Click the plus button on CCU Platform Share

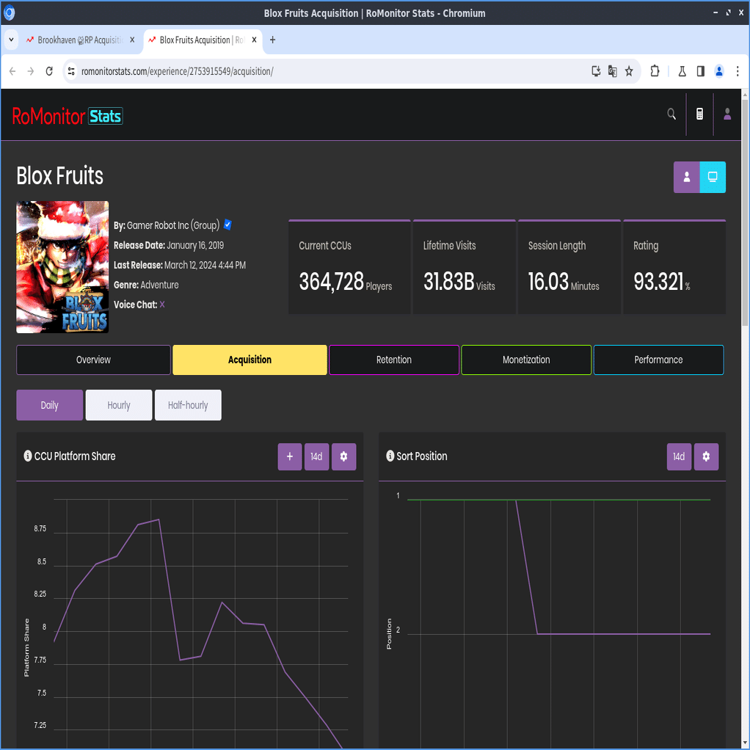290,456
